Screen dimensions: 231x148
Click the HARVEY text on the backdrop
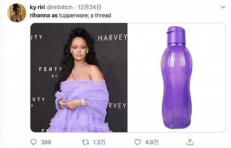point(113,38)
